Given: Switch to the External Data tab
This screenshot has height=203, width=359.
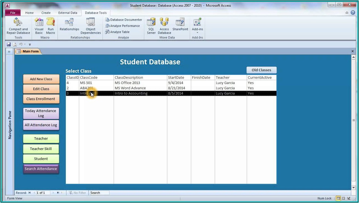Looking at the screenshot, I should [68, 13].
